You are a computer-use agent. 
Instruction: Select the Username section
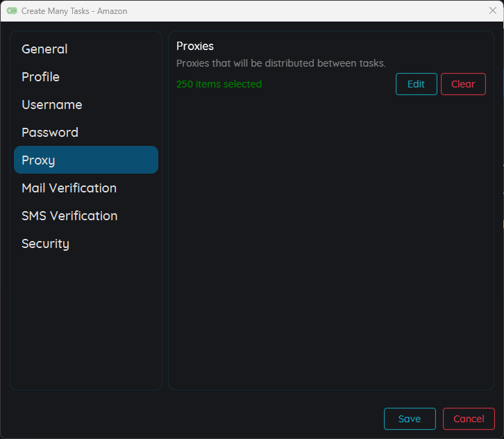click(52, 105)
